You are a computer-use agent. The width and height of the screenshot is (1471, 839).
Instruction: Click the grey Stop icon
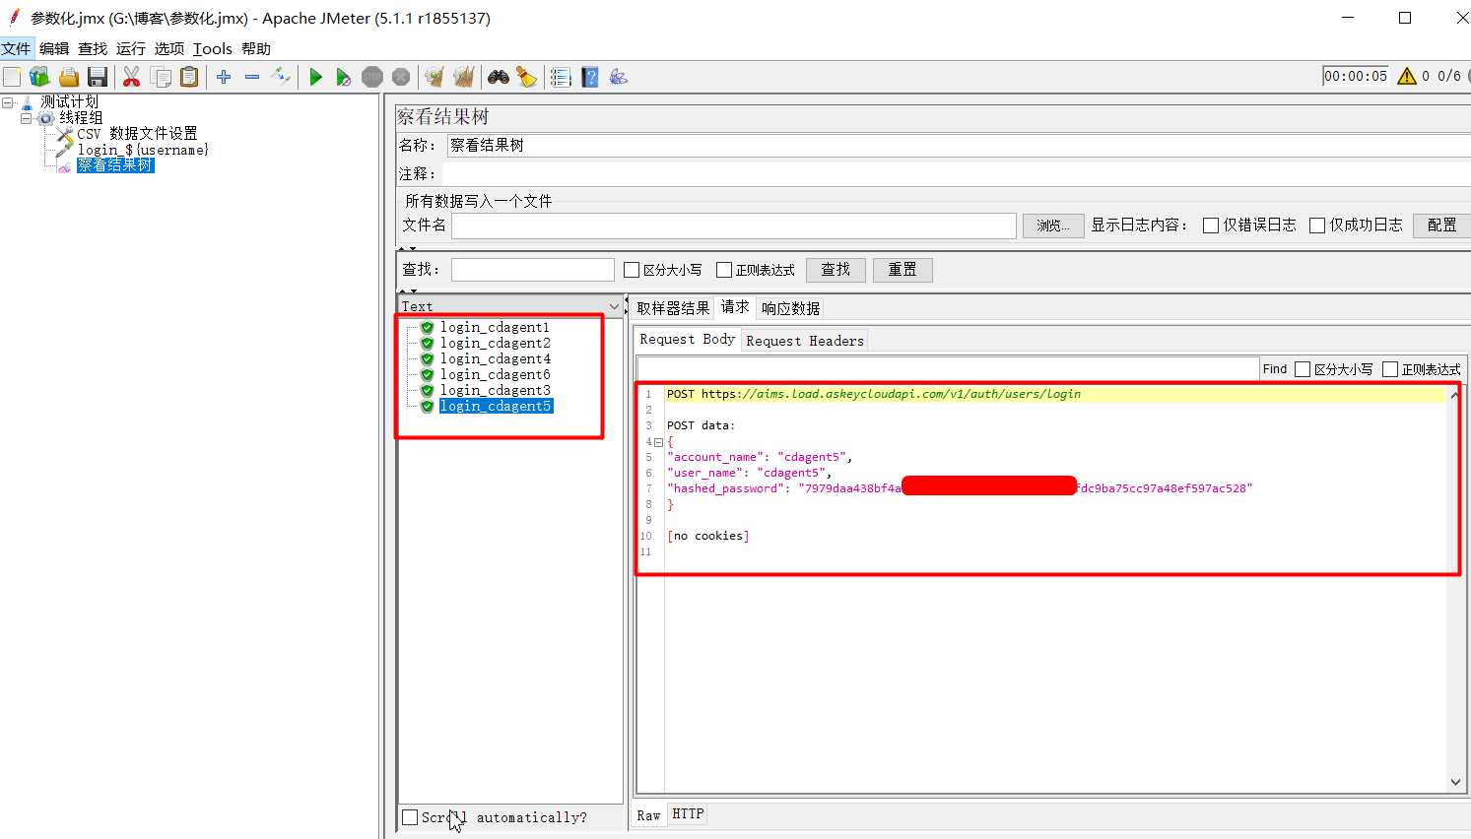pos(372,77)
